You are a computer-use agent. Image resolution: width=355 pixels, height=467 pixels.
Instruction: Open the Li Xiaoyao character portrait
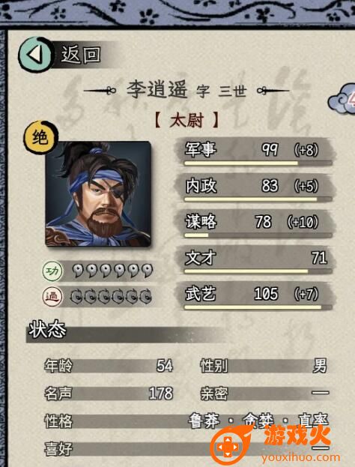[x=98, y=194]
